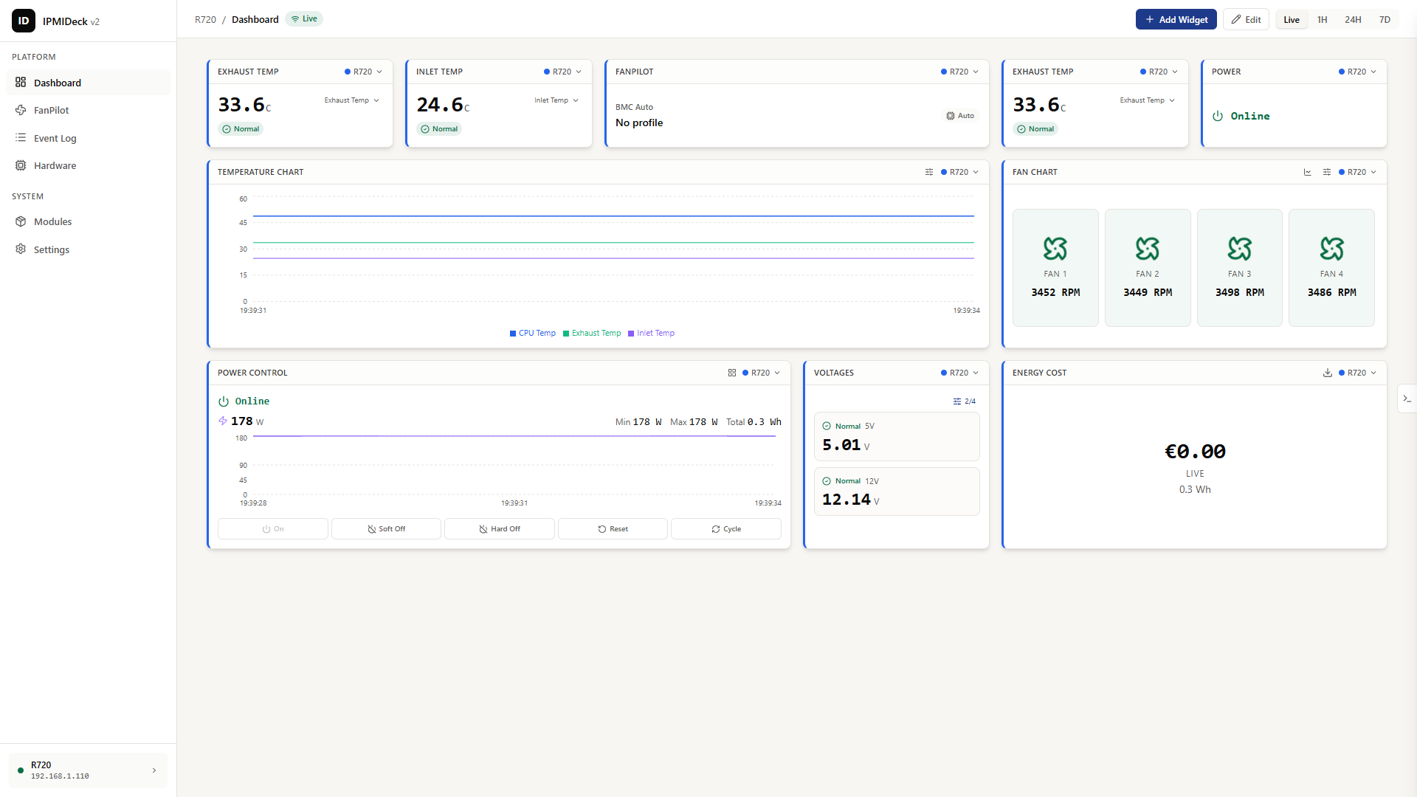Open Modules in System section
Image resolution: width=1417 pixels, height=797 pixels.
point(88,221)
